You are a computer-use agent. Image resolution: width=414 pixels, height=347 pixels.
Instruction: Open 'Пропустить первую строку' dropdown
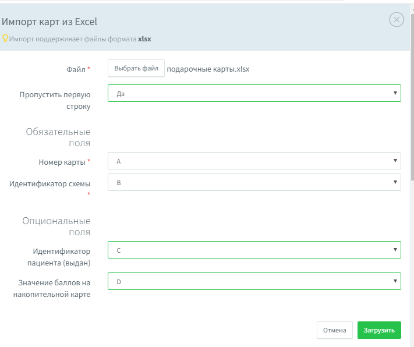coord(254,93)
